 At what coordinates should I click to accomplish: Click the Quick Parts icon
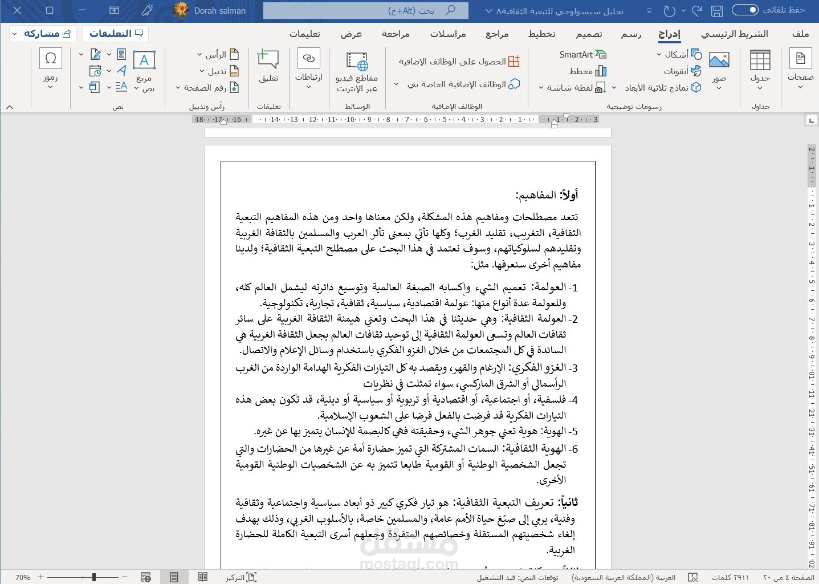click(121, 54)
